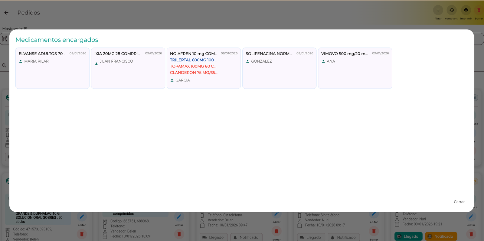This screenshot has height=241, width=484.
Task: Go back using the arrow beside Pedidos
Action: (x=6, y=13)
